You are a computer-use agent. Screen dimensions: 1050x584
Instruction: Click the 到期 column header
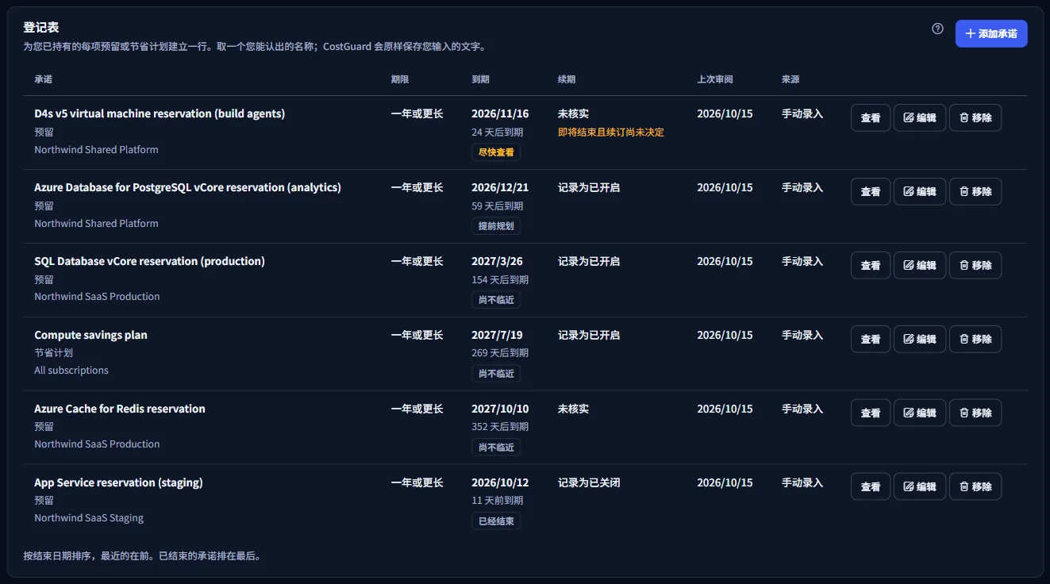480,79
